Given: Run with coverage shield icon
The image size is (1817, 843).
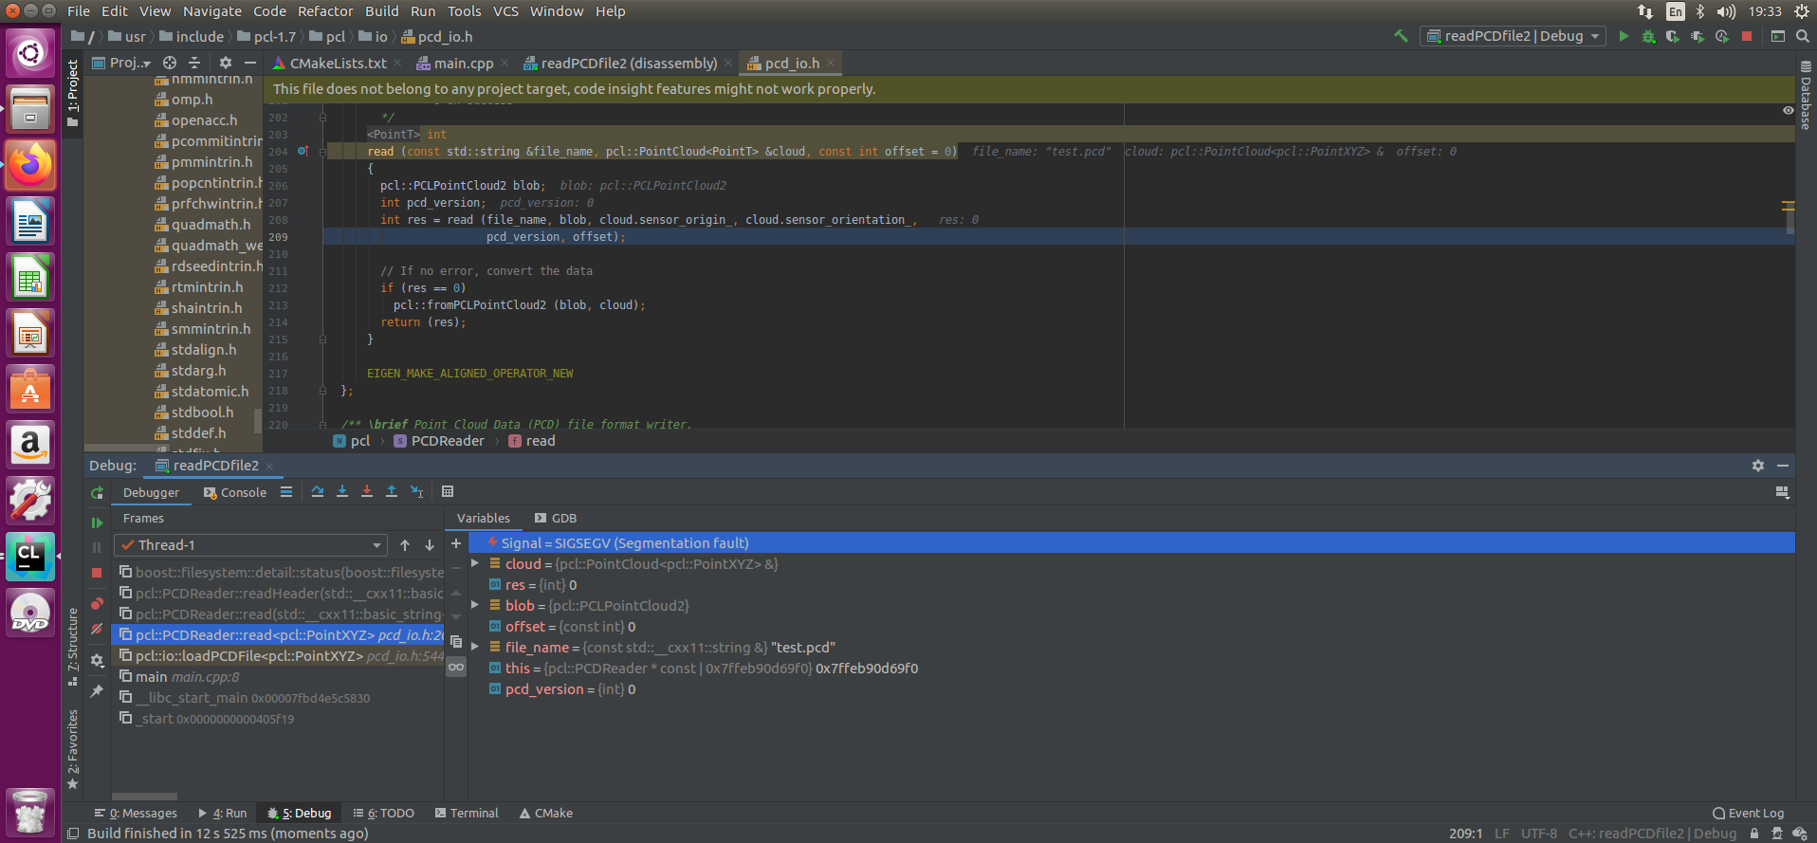Looking at the screenshot, I should tap(1673, 36).
